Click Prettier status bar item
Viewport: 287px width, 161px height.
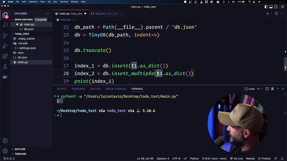(264, 159)
